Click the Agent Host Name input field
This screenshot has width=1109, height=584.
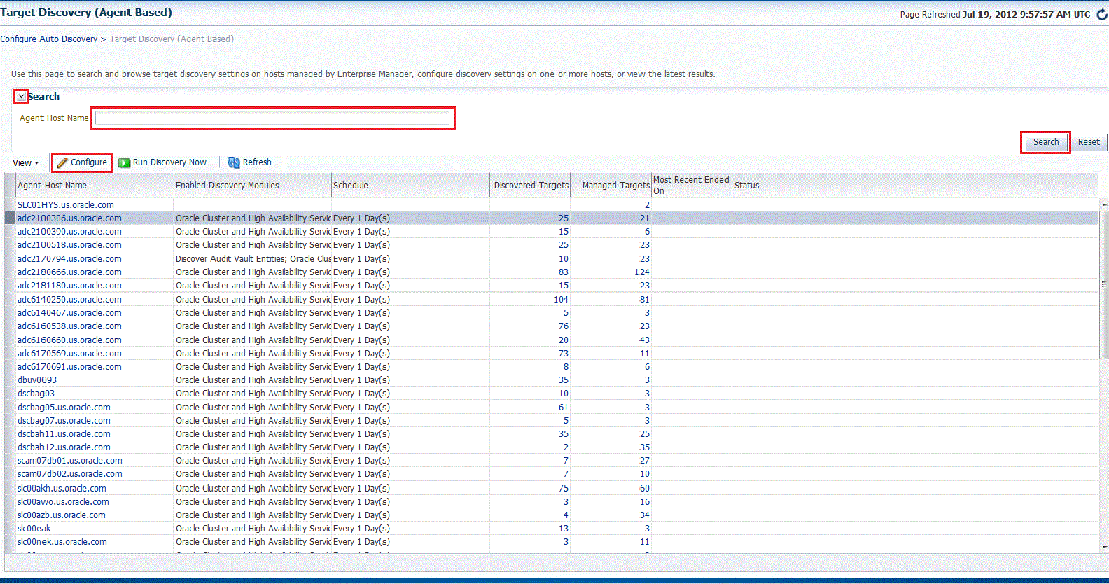[272, 118]
